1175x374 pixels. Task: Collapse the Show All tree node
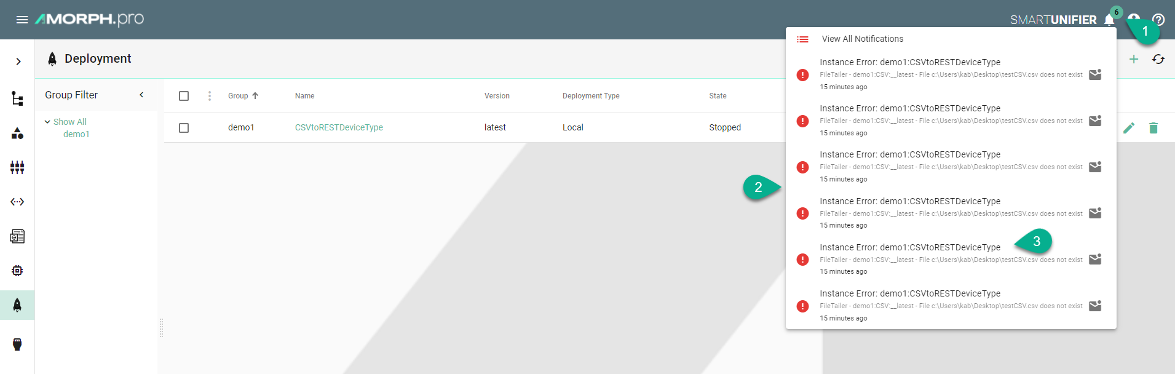[x=47, y=122]
